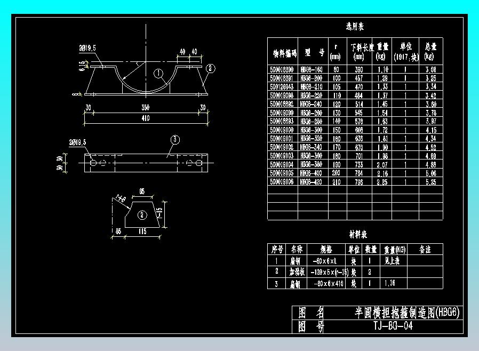
Task: Select material code 500018391
Action: [282, 78]
